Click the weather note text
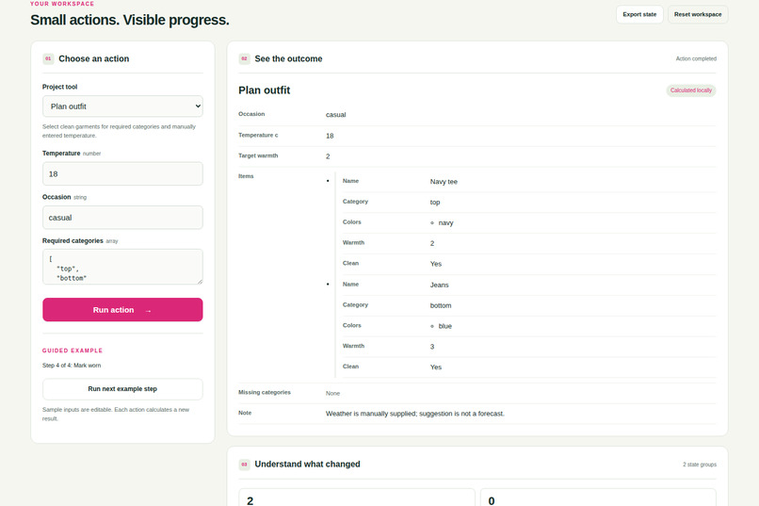 pos(415,414)
